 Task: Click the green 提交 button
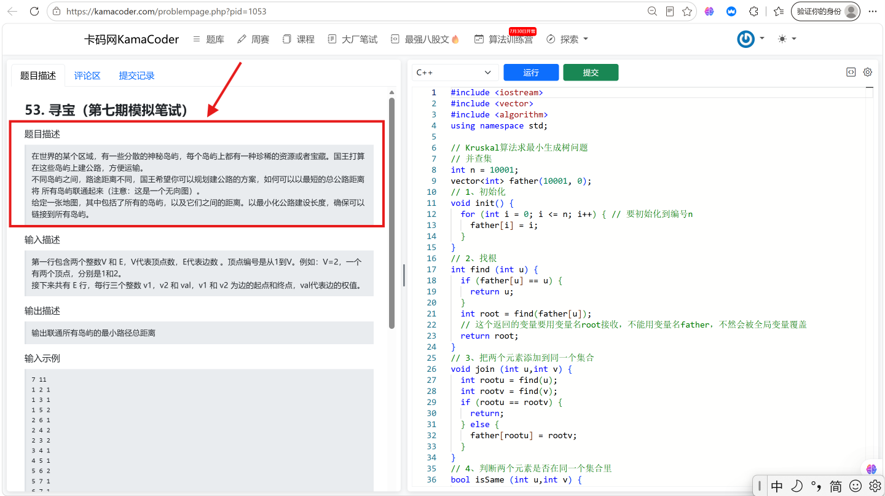[591, 73]
